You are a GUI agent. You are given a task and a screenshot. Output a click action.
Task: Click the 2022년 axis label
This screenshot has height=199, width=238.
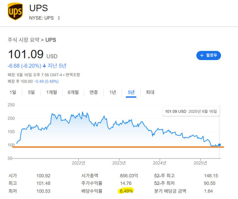coord(78,163)
